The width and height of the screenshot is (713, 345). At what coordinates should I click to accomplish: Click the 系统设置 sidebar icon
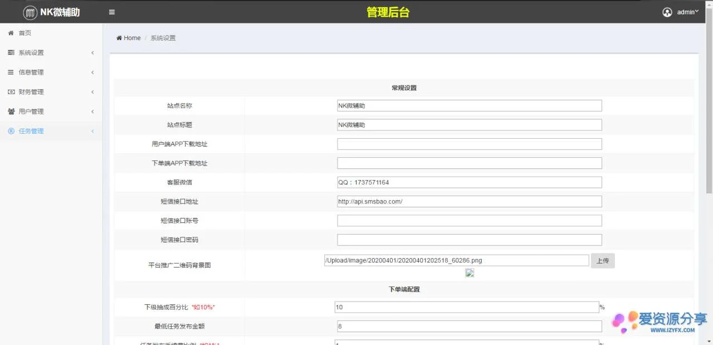point(11,52)
